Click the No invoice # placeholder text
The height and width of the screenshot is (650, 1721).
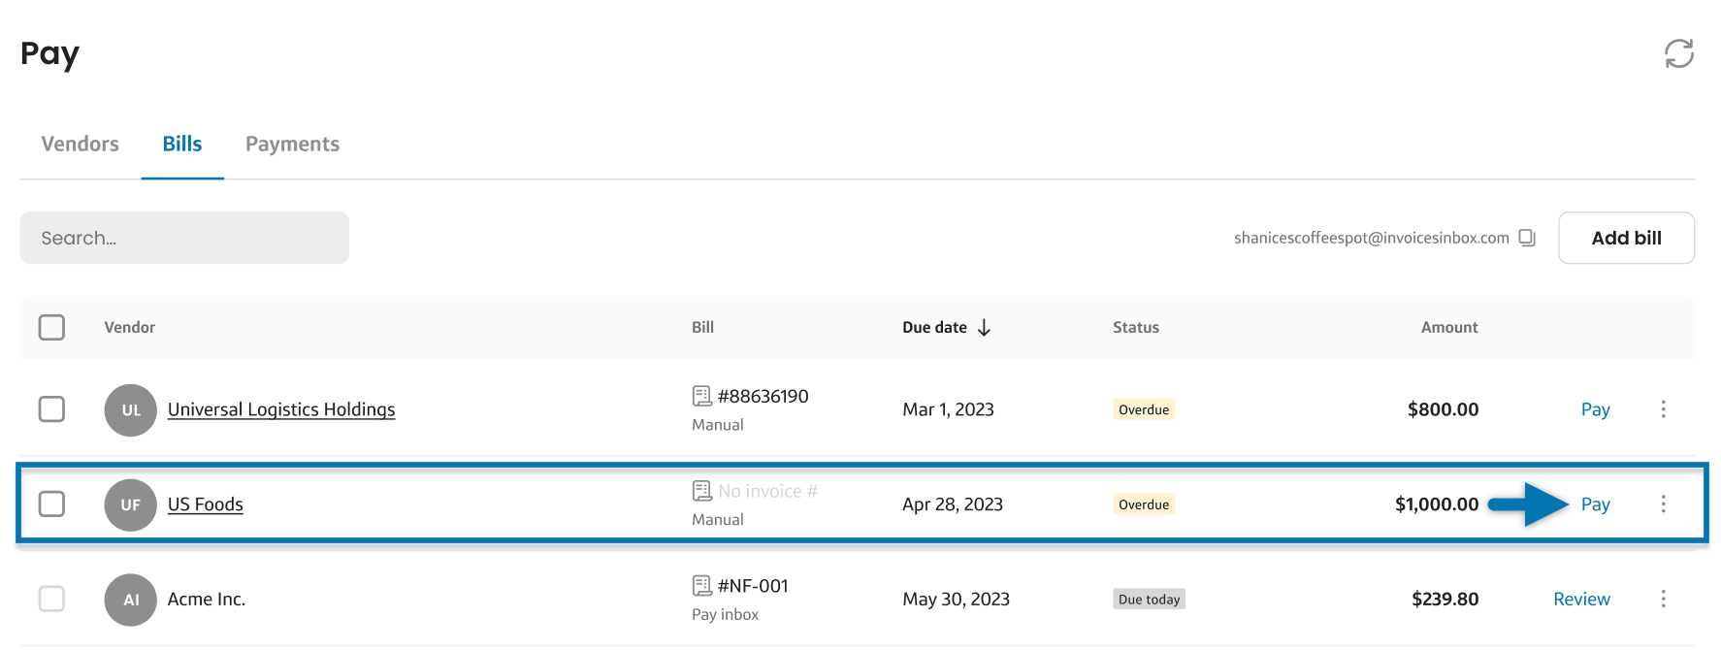(x=767, y=491)
